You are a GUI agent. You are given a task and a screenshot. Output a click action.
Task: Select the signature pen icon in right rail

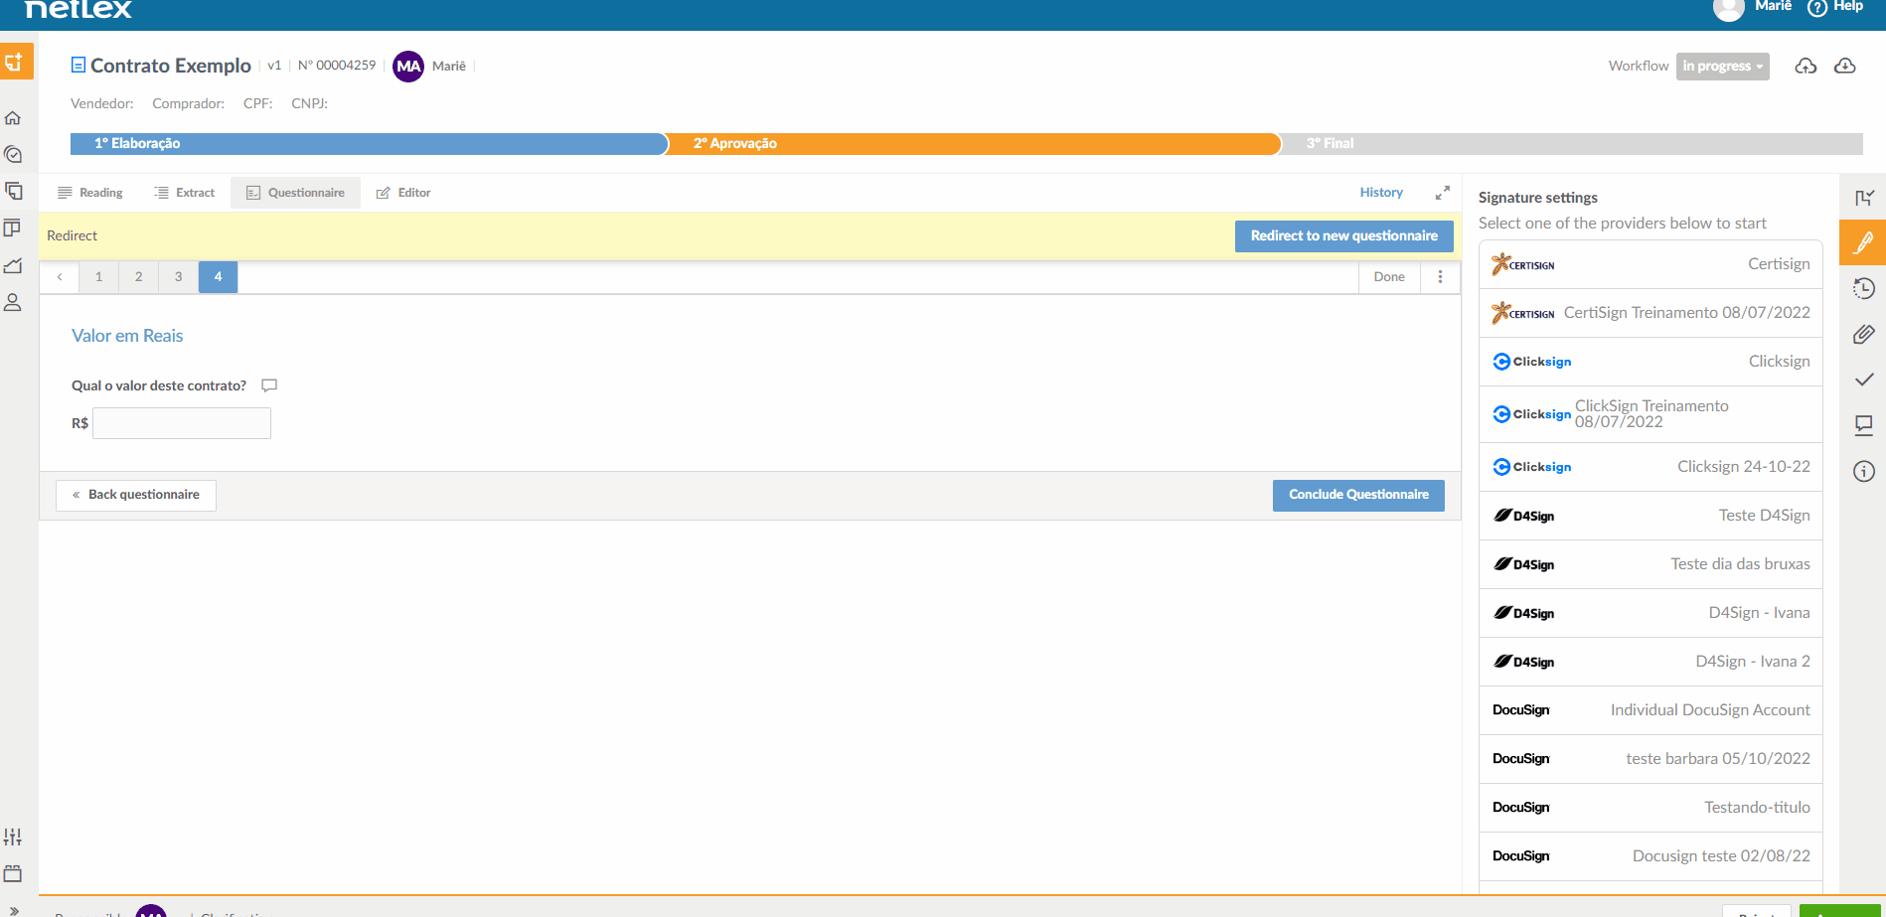[x=1863, y=242]
